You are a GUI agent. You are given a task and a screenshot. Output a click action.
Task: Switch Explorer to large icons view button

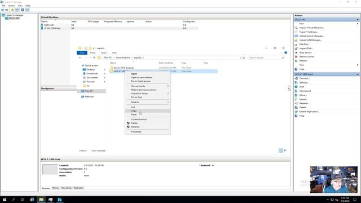click(285, 151)
